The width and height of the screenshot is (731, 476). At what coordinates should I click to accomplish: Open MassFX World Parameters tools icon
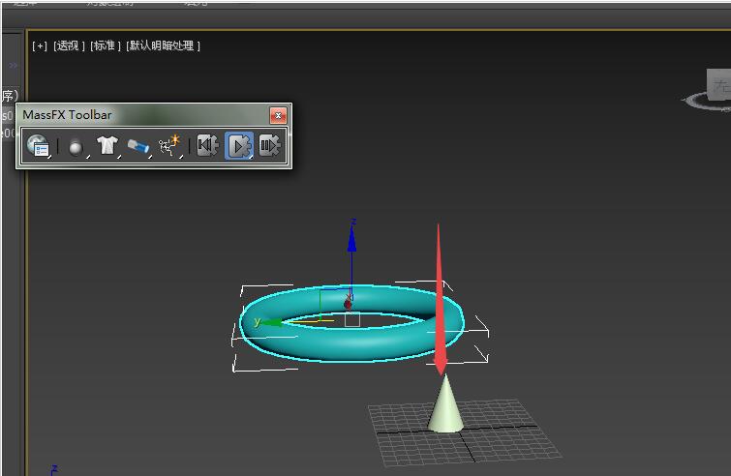tap(38, 146)
